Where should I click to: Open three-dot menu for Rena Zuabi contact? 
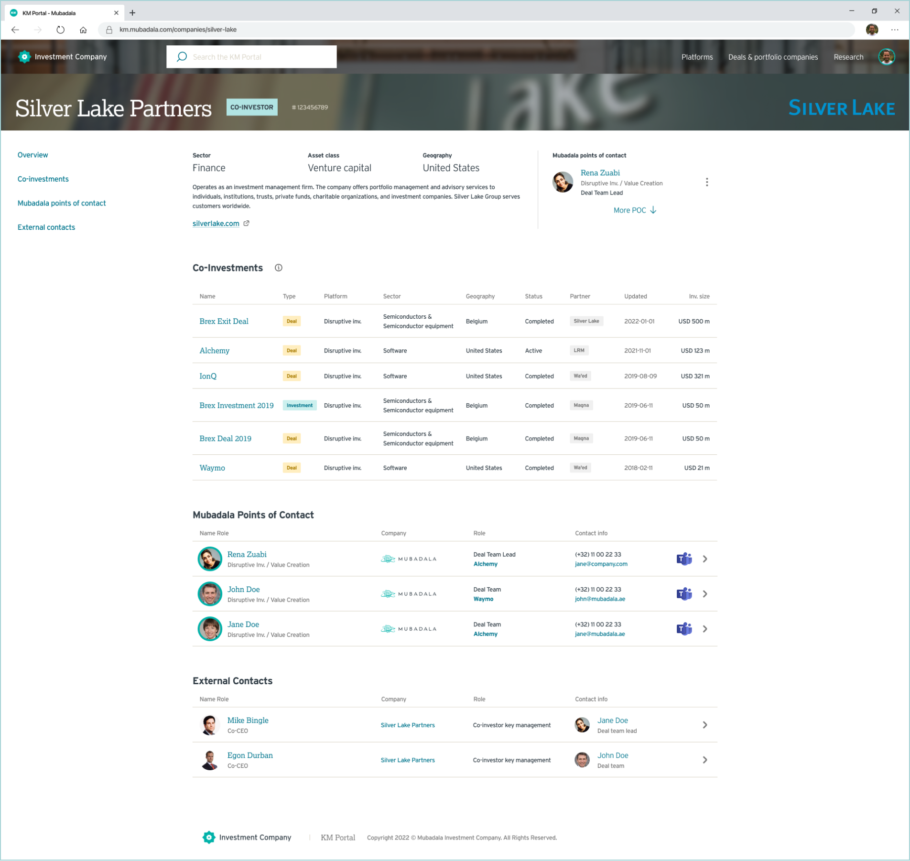706,183
